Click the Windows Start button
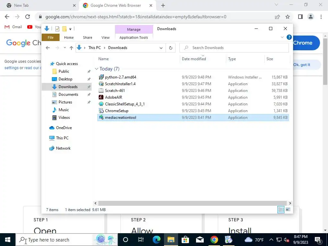Viewport: 328px width, 246px height. [x=8, y=240]
